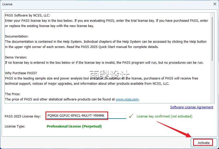Click the 'PASS Software by NCSS, LLC:' line
The height and width of the screenshot is (149, 219).
point(27,15)
